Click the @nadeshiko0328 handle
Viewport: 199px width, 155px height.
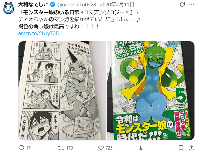(77, 5)
